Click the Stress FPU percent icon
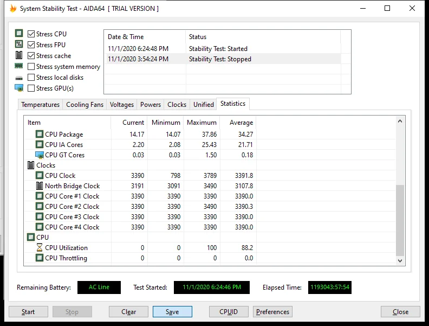 (x=19, y=44)
